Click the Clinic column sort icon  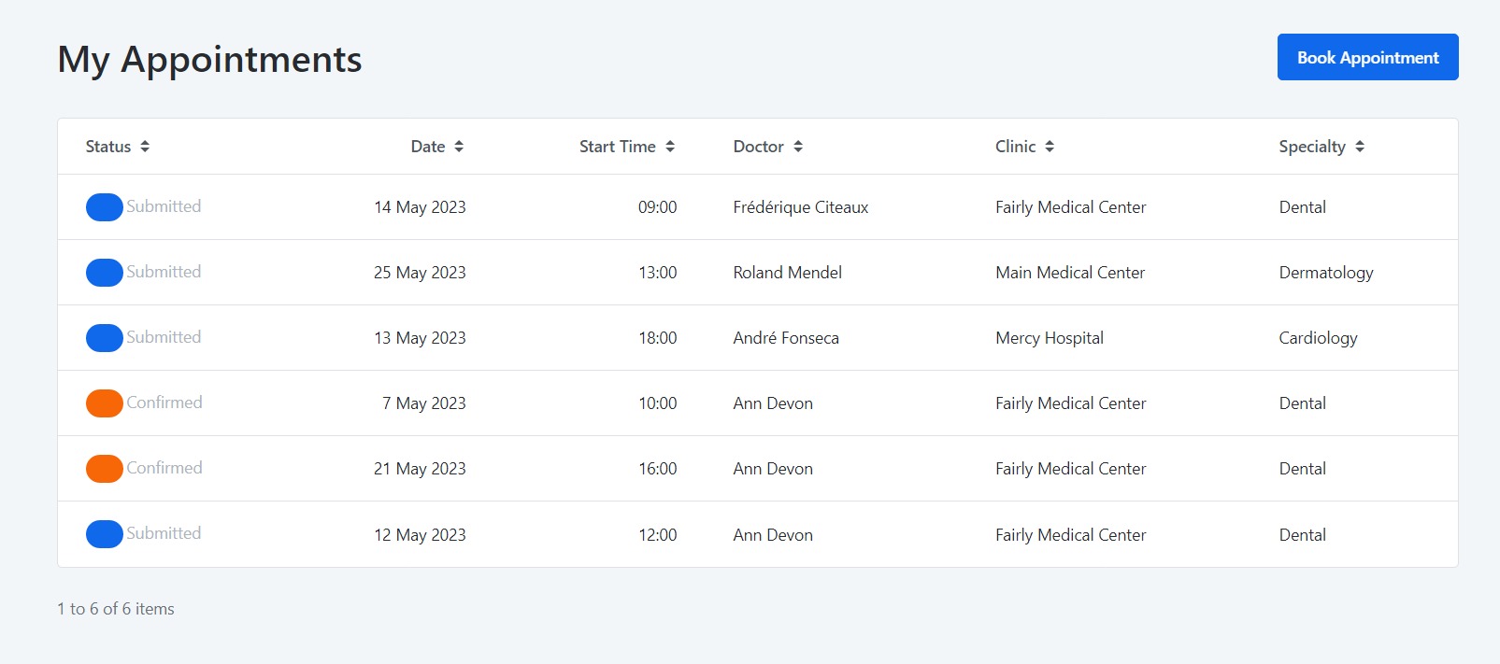(1050, 147)
